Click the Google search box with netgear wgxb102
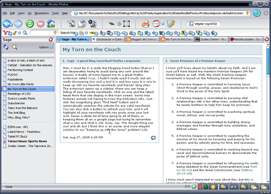 pos(204,24)
